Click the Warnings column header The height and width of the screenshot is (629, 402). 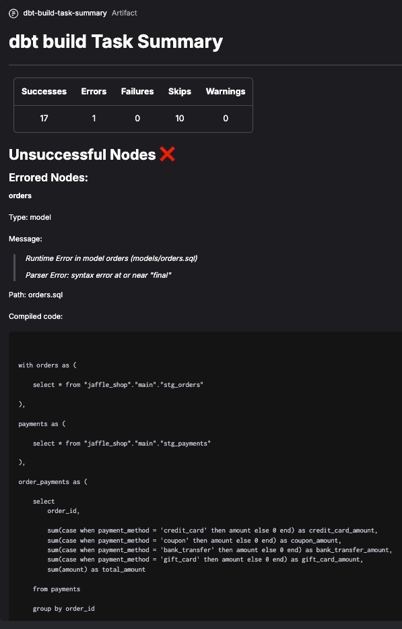pyautogui.click(x=226, y=92)
